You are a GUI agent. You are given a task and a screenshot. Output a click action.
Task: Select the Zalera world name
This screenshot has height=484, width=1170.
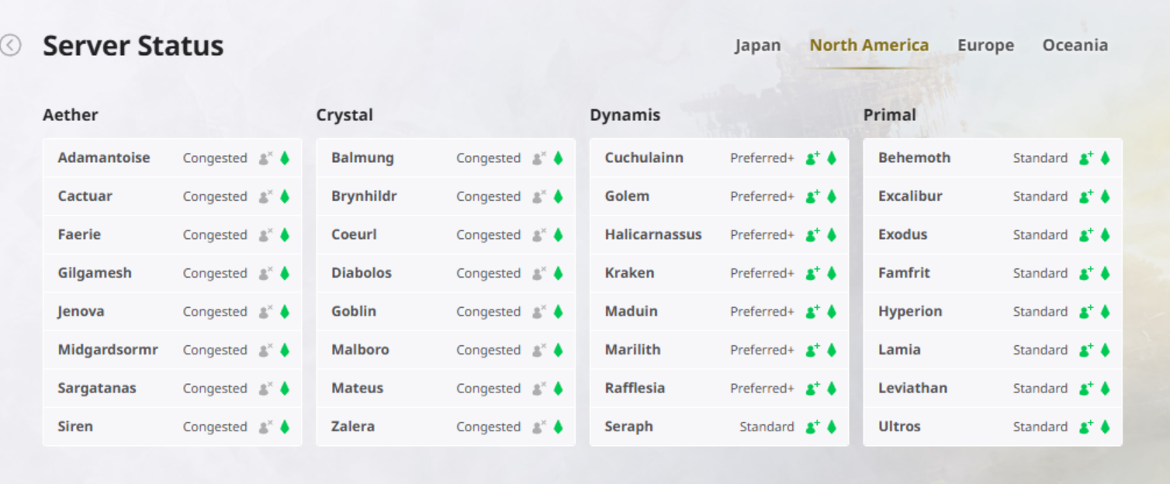[353, 427]
